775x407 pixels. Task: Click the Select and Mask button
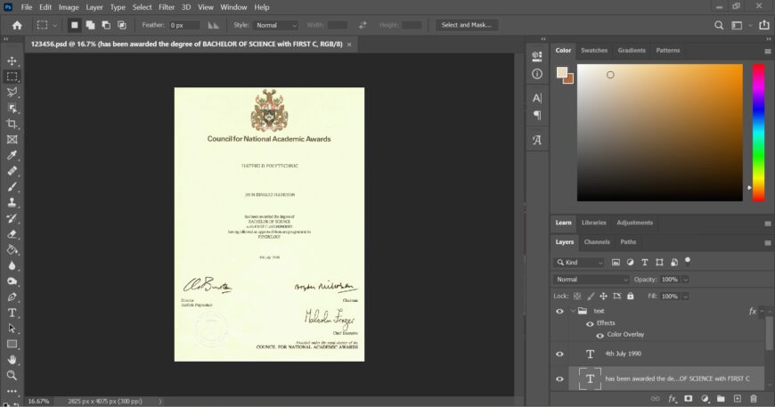click(467, 25)
